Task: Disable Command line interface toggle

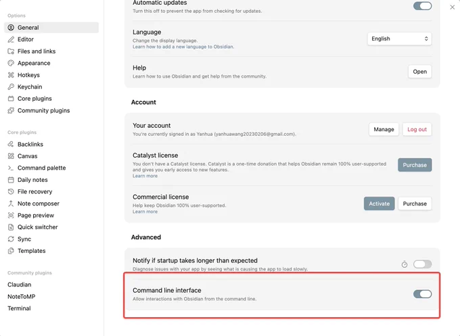Action: click(422, 294)
